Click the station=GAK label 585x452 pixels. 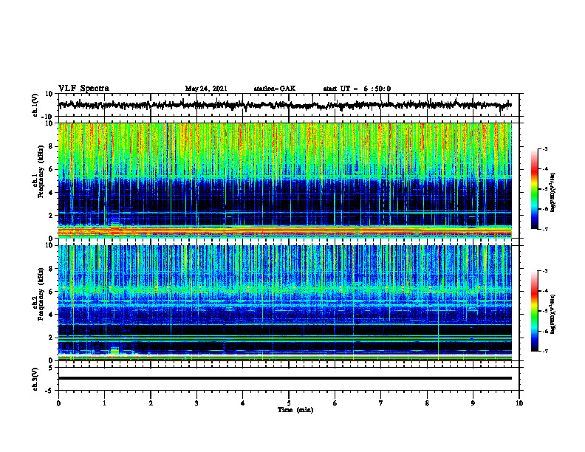pyautogui.click(x=275, y=89)
